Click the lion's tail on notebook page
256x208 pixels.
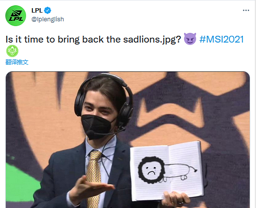point(194,169)
